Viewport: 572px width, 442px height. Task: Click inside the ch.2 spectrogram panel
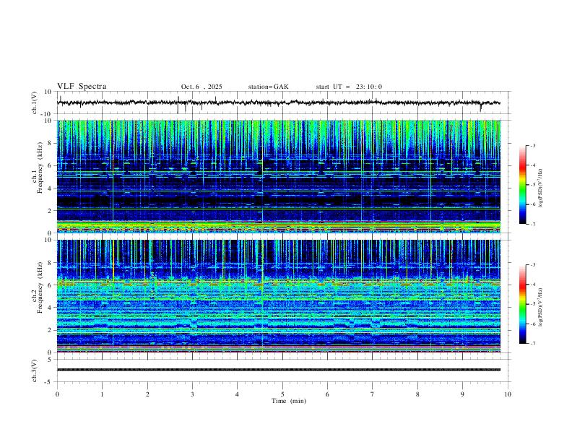point(279,296)
